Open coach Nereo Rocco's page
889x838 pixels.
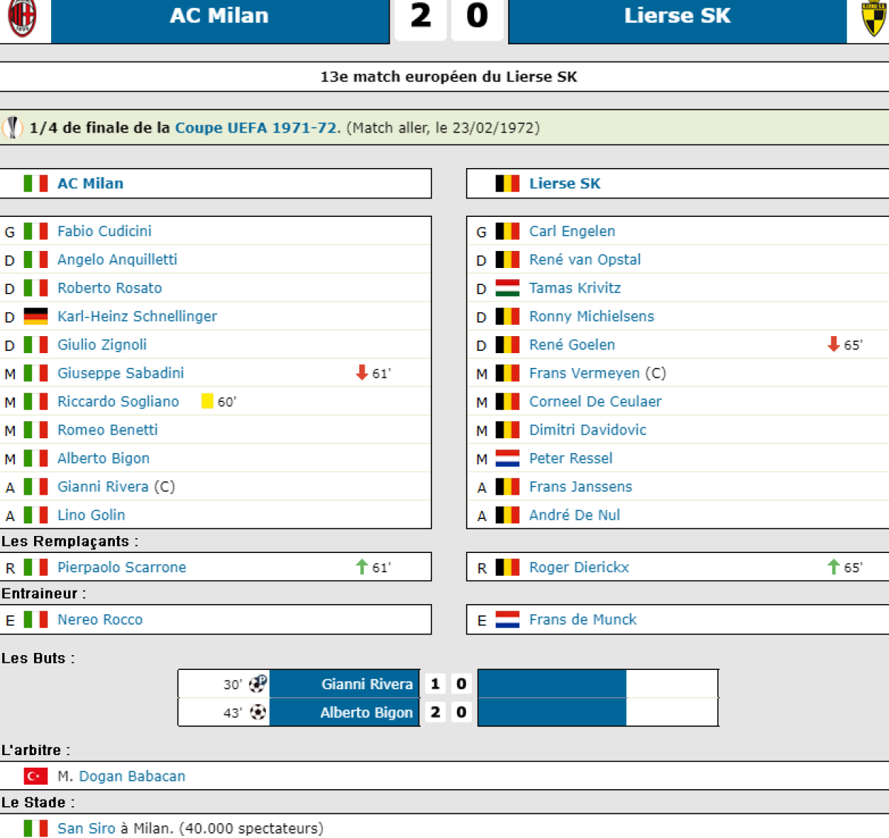click(x=100, y=620)
